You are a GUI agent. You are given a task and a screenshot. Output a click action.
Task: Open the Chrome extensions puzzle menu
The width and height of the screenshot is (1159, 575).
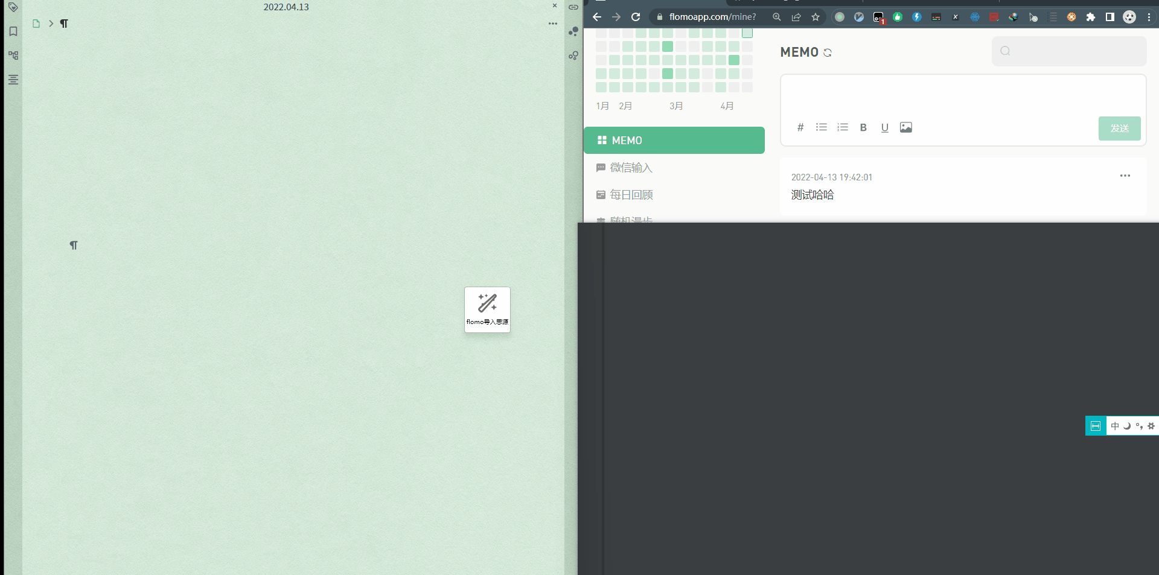click(x=1091, y=17)
